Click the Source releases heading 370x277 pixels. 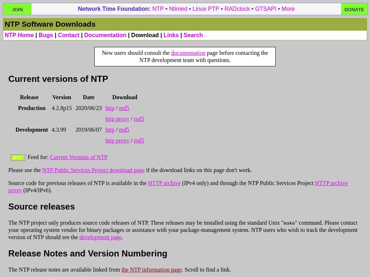pos(42,207)
